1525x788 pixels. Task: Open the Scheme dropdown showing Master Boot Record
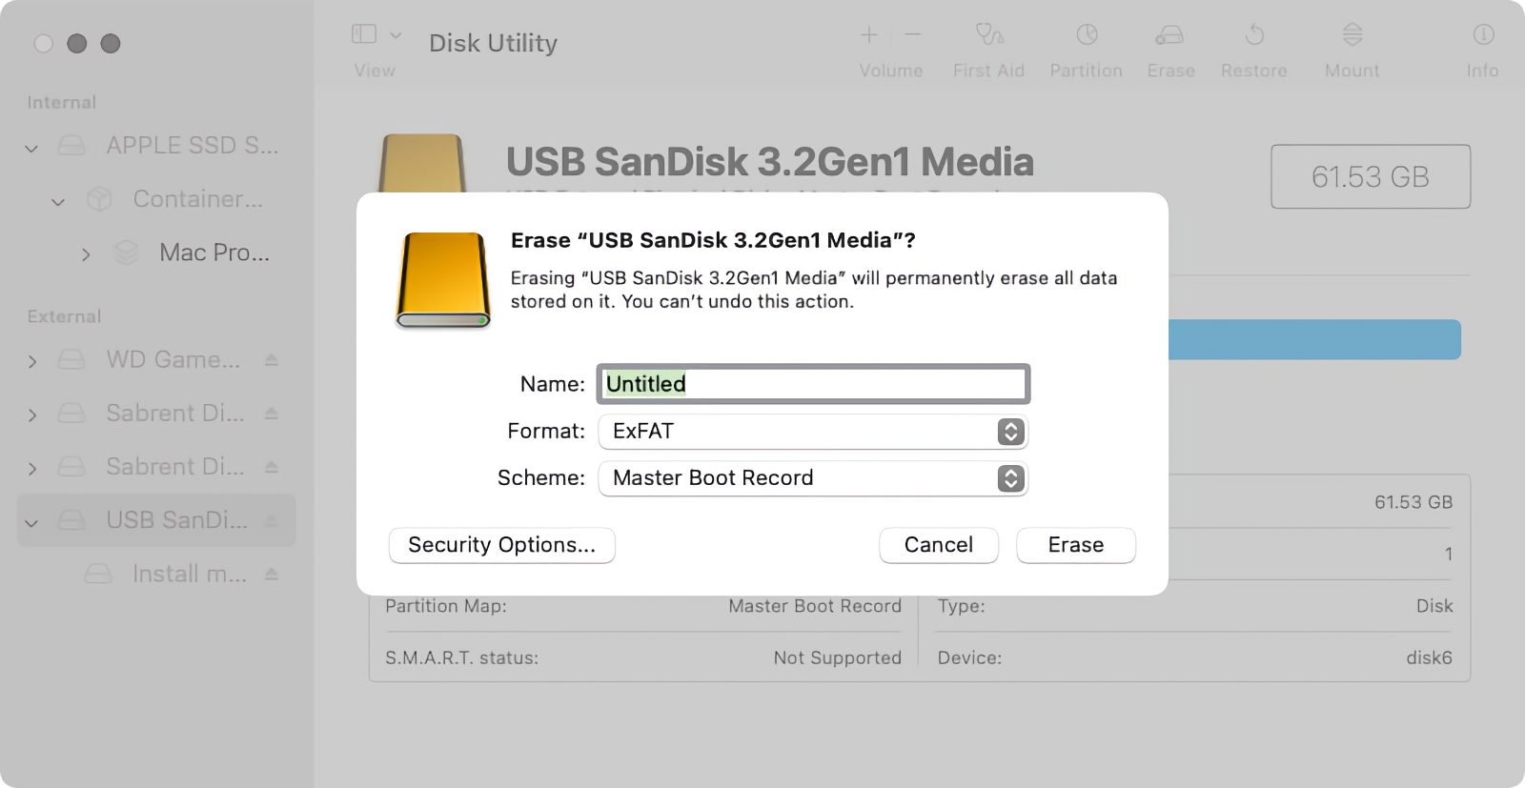tap(1010, 478)
